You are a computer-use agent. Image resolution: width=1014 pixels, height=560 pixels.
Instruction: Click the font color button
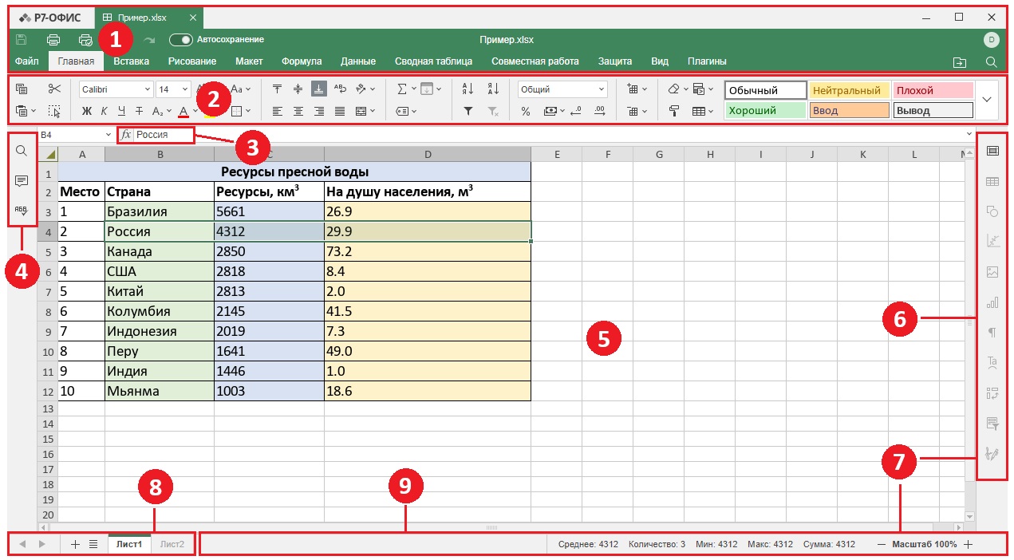click(x=183, y=111)
